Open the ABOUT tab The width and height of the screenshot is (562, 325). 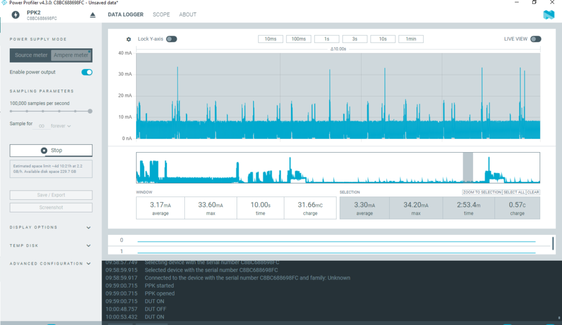(x=187, y=15)
